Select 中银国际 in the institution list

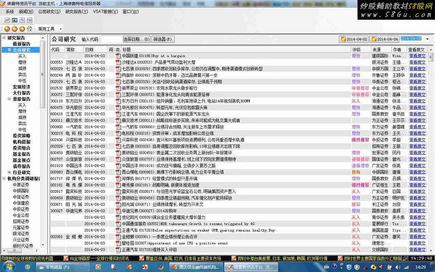(21, 191)
